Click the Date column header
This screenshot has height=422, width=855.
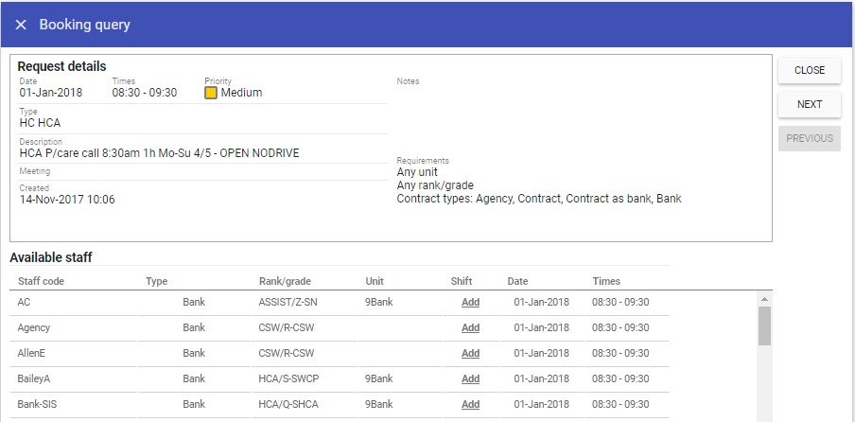(517, 281)
